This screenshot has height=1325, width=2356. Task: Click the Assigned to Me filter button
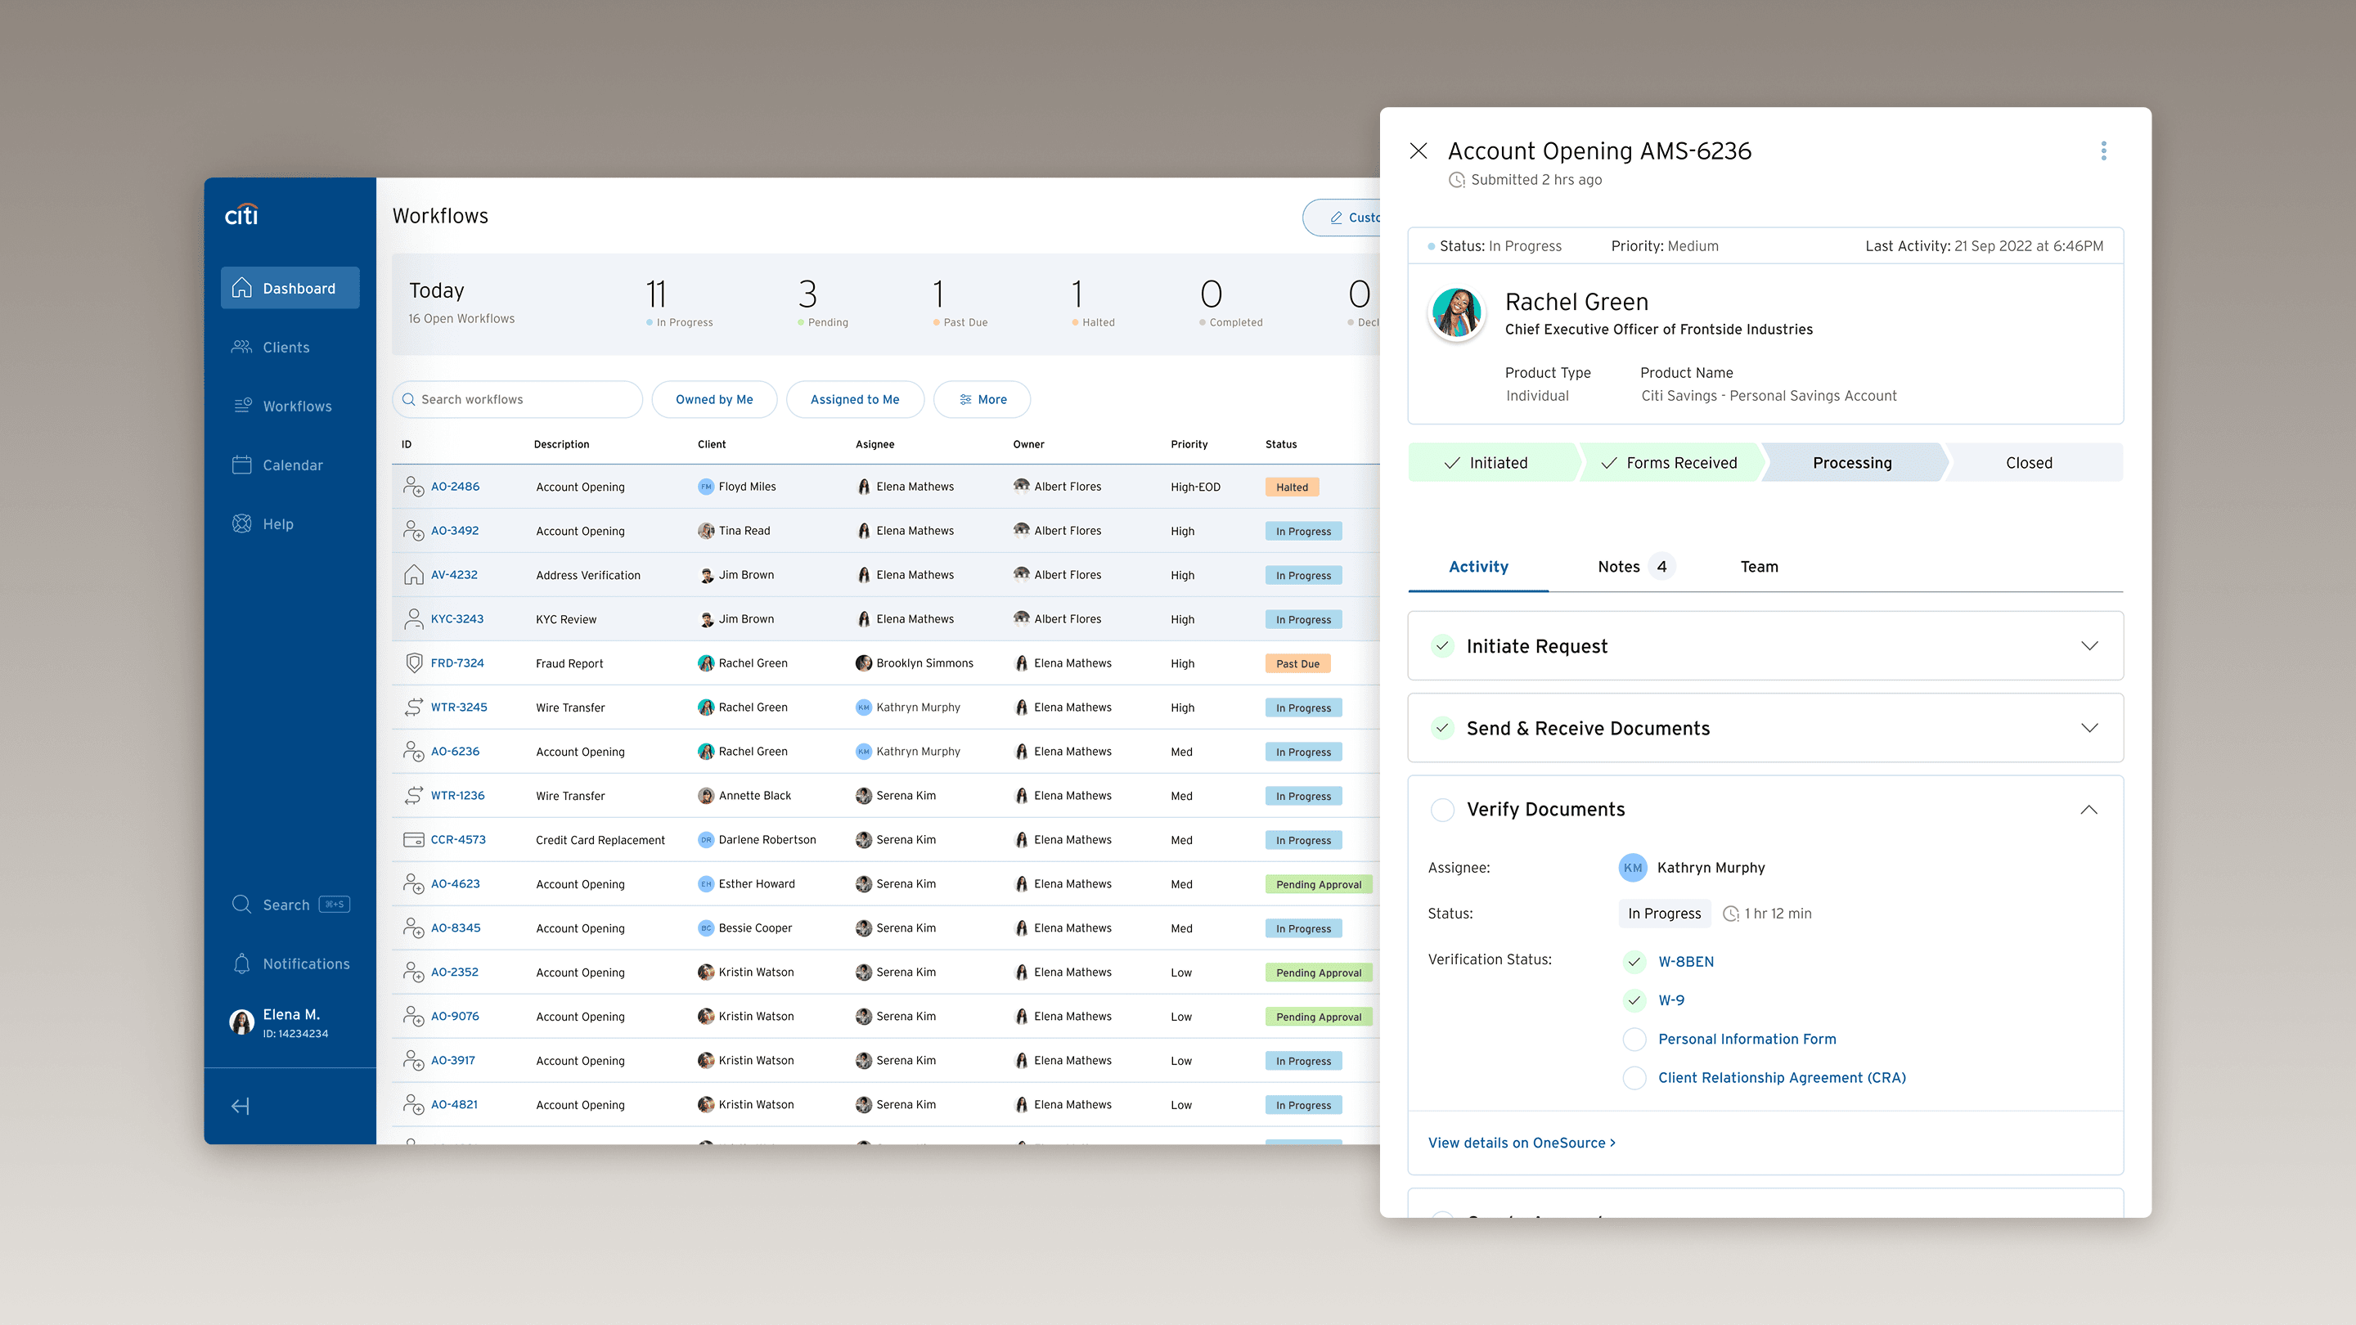click(854, 400)
